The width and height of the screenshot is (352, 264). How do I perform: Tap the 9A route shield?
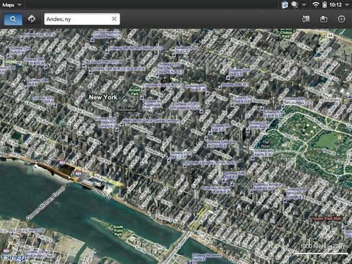pos(330,36)
